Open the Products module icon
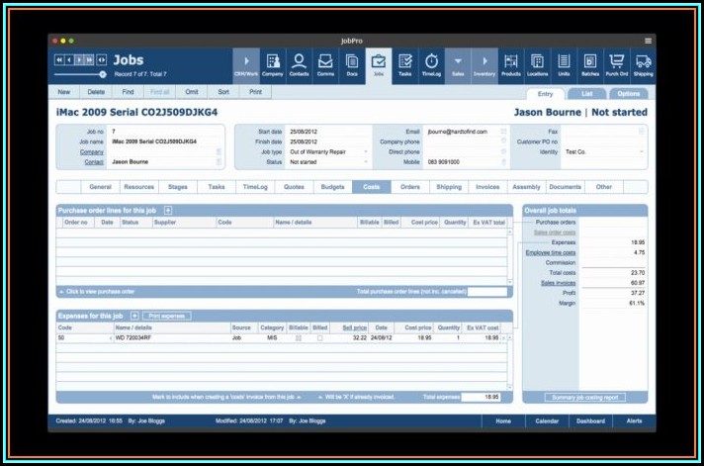The image size is (704, 466). (510, 63)
